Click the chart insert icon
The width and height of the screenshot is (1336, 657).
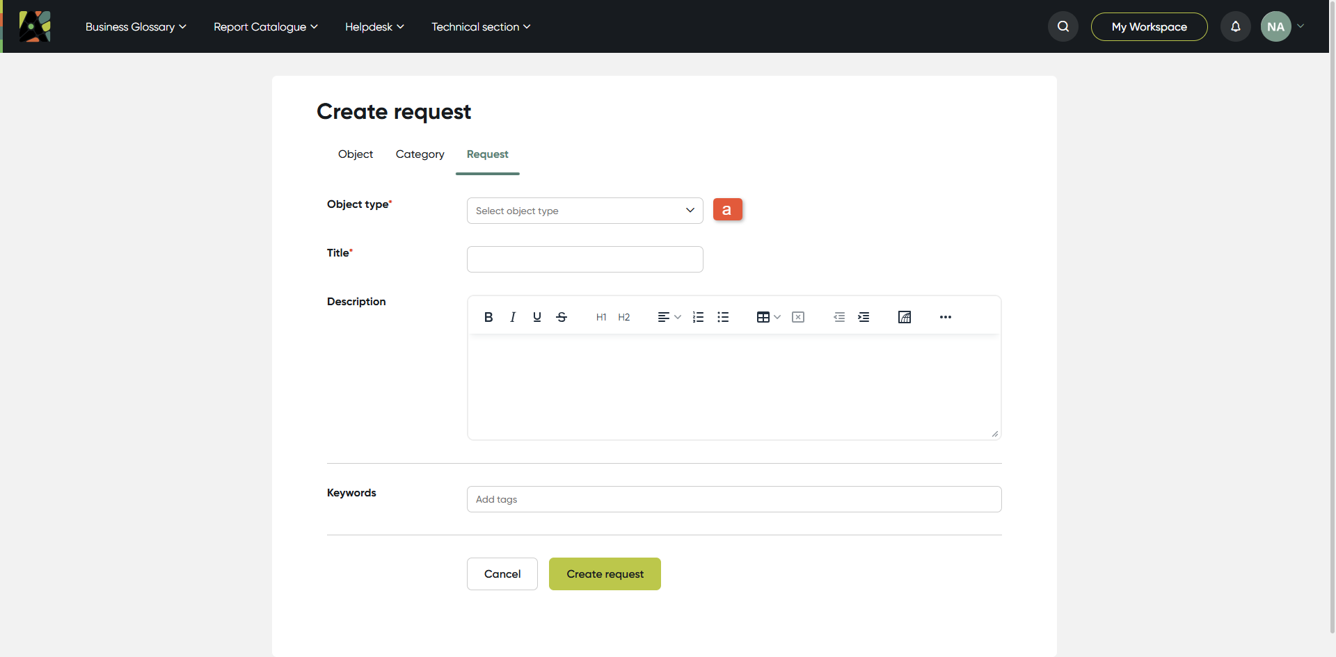pos(905,317)
